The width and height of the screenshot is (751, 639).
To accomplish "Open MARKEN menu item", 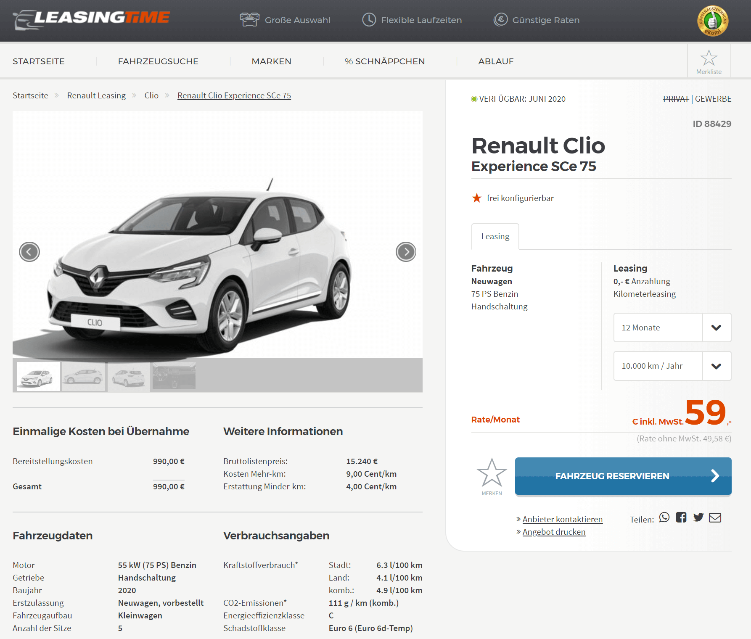I will (271, 61).
